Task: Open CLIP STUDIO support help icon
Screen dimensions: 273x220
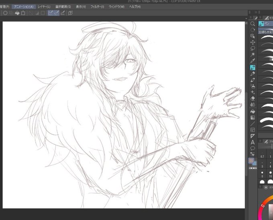Action: [70, 13]
